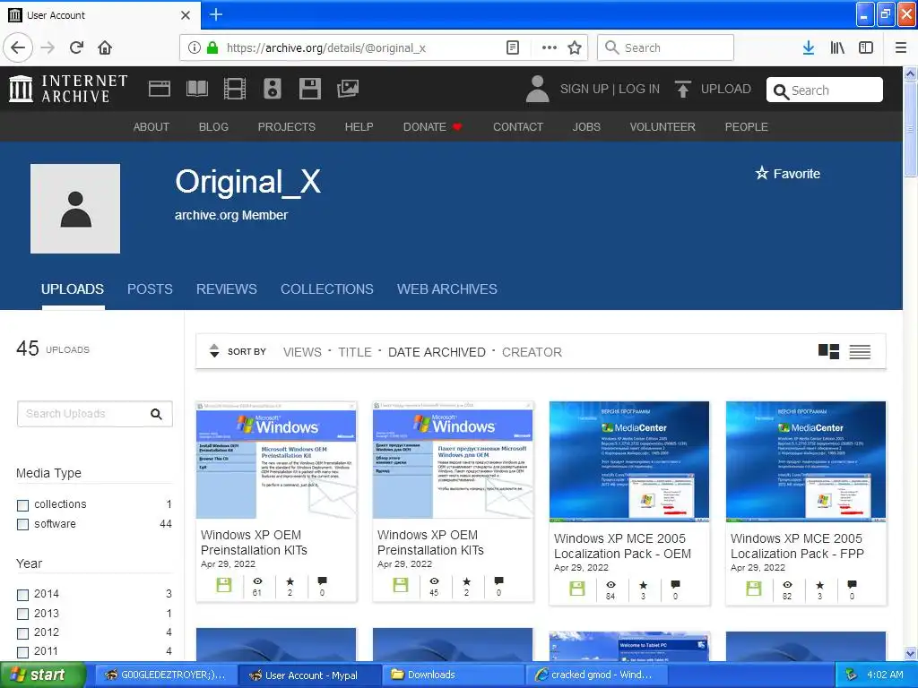Click the Internet Archive search field

[x=825, y=90]
